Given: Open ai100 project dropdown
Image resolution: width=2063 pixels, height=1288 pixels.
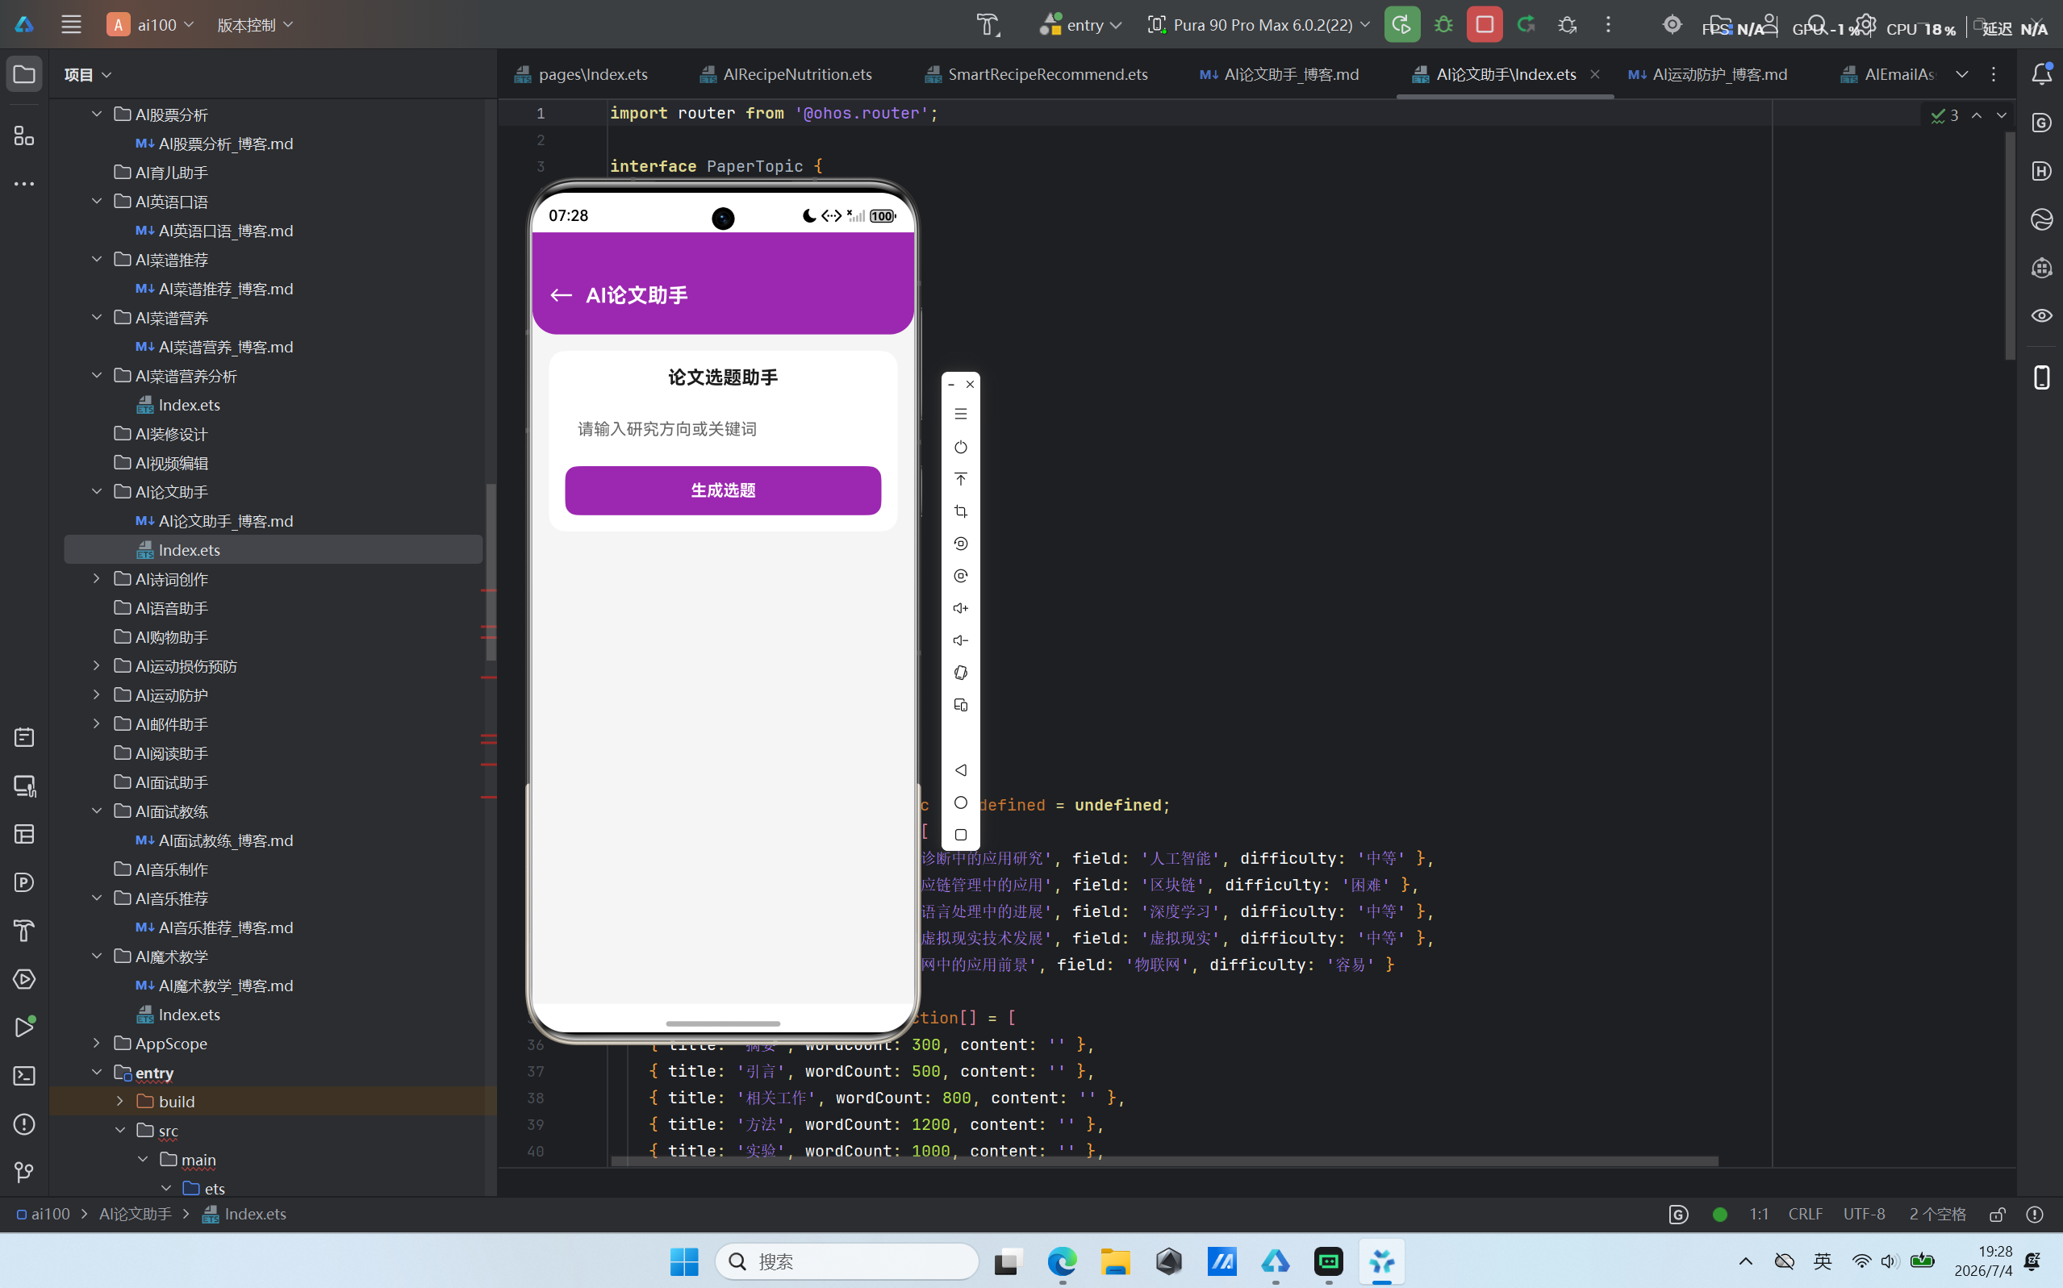Looking at the screenshot, I should coord(152,25).
